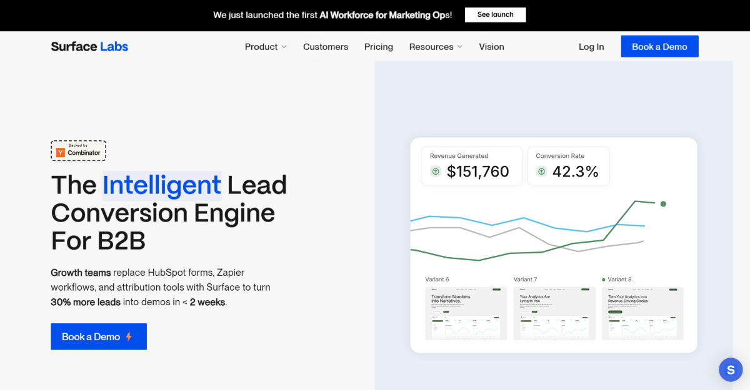Click the Variant 7 label

point(525,280)
